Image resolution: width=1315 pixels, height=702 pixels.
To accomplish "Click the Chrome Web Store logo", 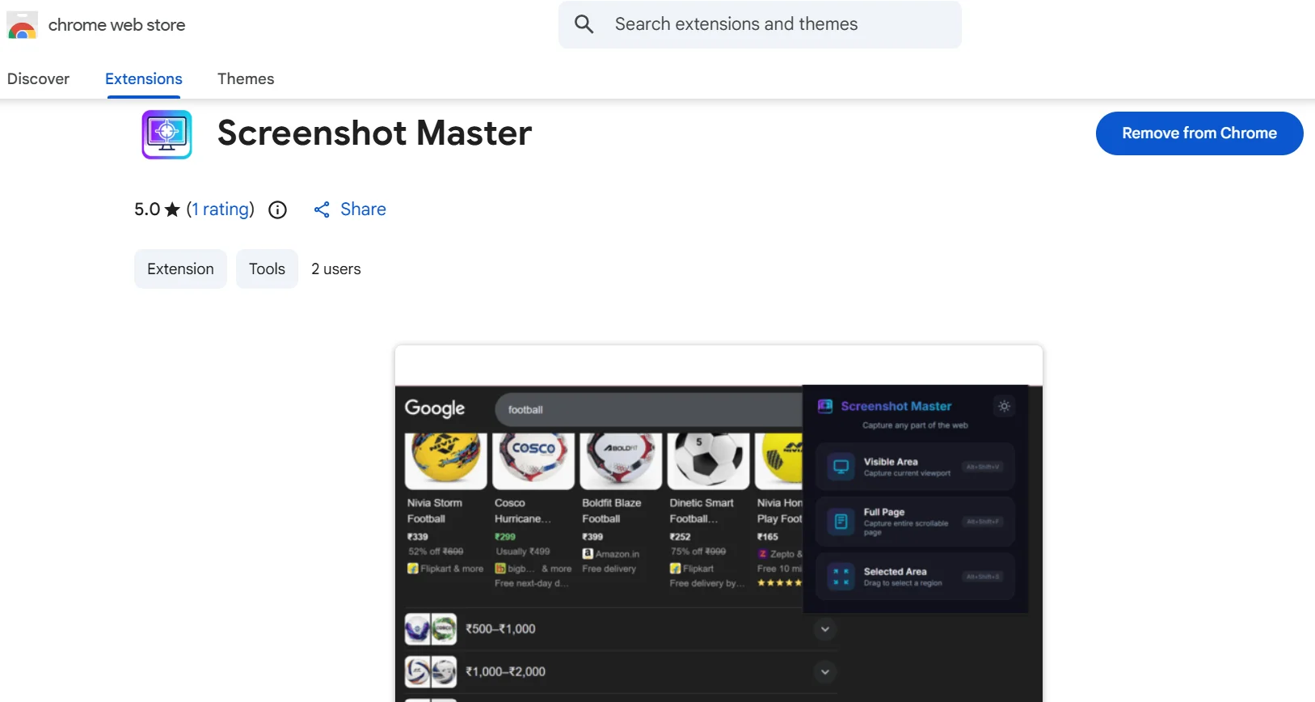I will pyautogui.click(x=22, y=25).
